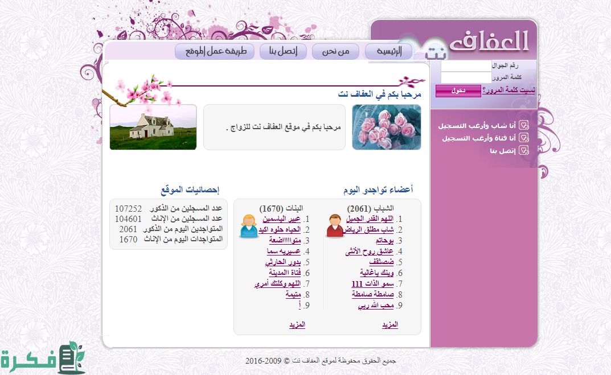Open member profile بدور الحارثي
The width and height of the screenshot is (611, 375).
click(x=283, y=262)
